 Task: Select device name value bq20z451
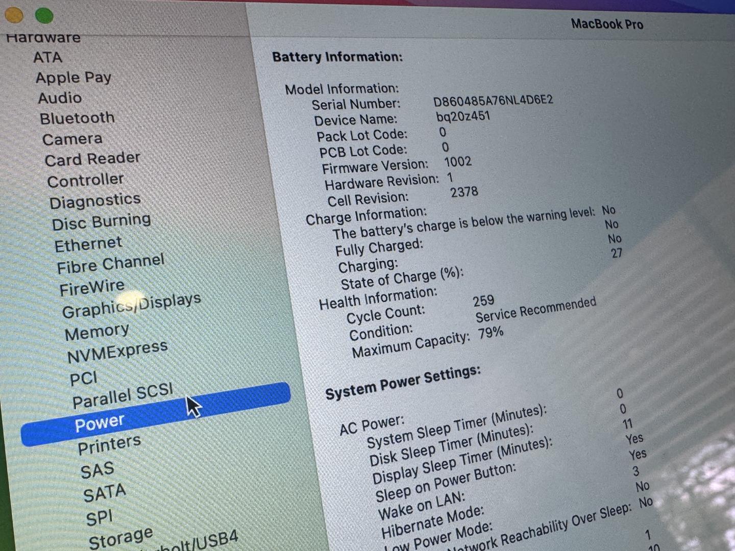click(463, 116)
